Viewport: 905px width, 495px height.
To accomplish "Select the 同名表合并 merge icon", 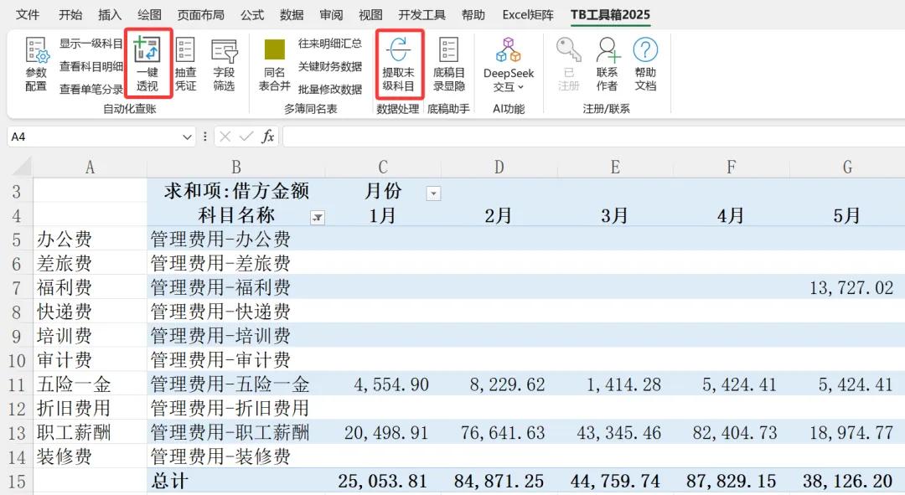I will pos(274,64).
